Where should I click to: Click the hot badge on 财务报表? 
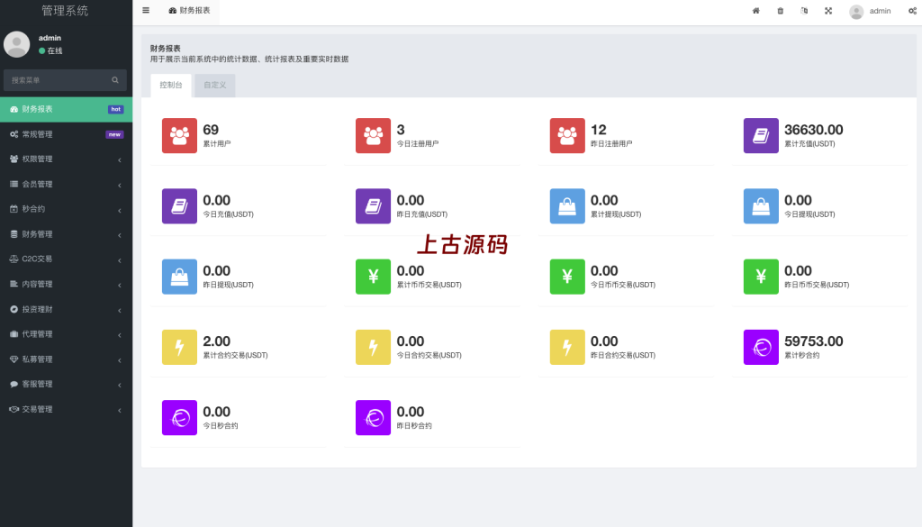click(116, 109)
